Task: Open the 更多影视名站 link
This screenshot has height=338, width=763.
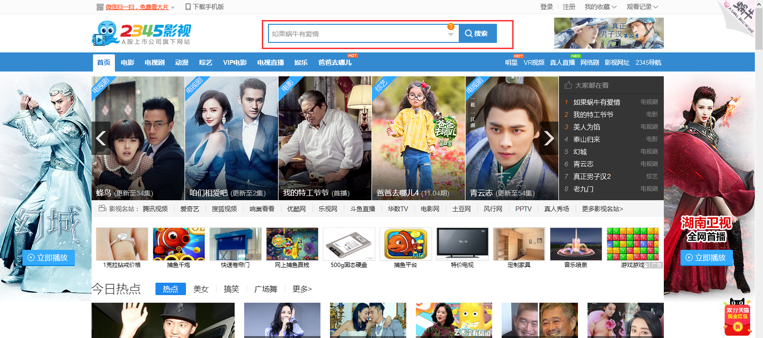Action: (602, 209)
